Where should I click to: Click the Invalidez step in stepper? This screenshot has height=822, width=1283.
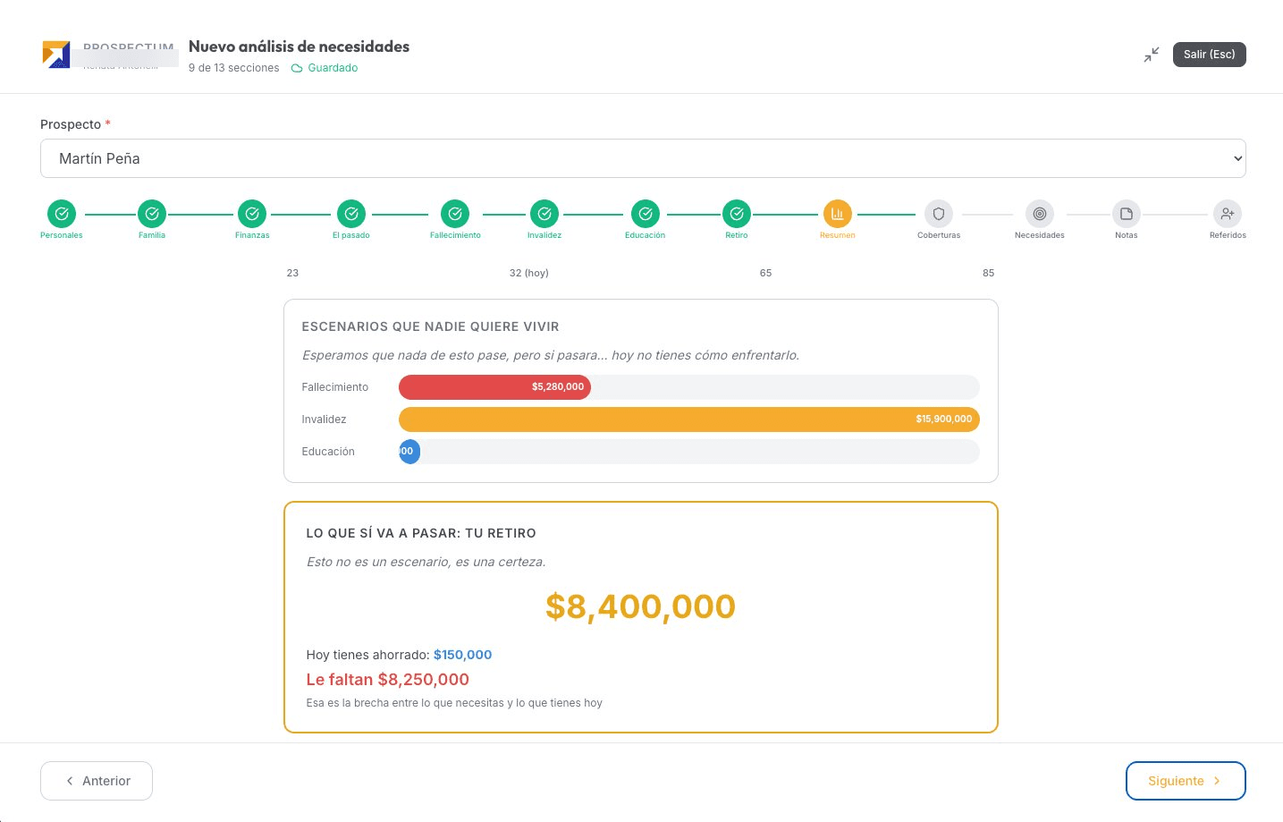click(544, 214)
